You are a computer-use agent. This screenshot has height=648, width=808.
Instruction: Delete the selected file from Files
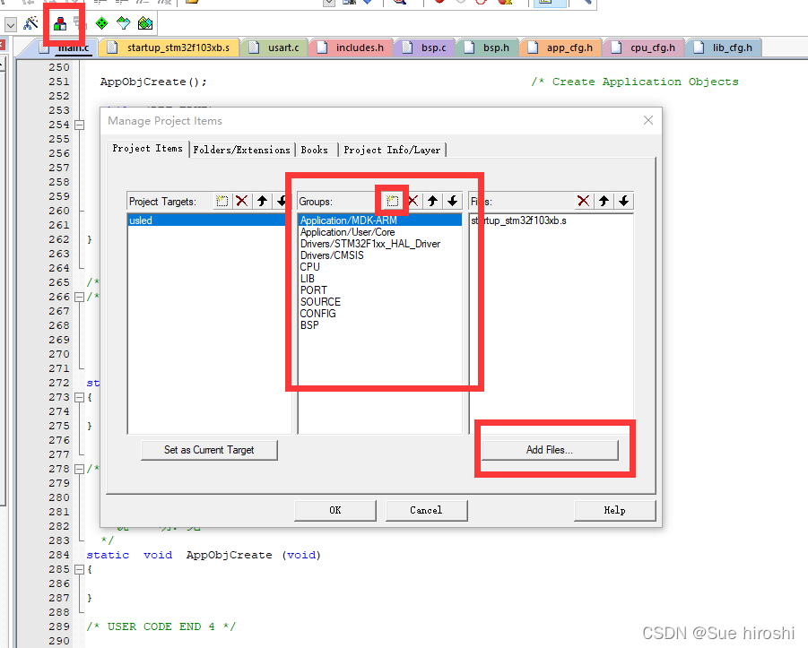[583, 201]
